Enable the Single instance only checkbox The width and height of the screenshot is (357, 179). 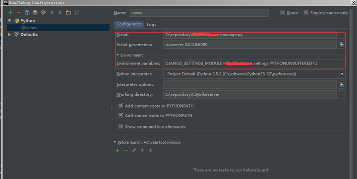(306, 13)
